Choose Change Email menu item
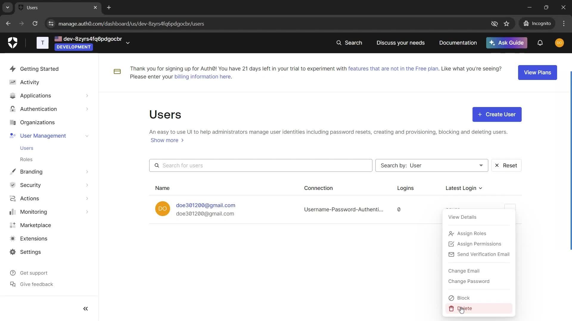Image resolution: width=572 pixels, height=321 pixels. 464,271
